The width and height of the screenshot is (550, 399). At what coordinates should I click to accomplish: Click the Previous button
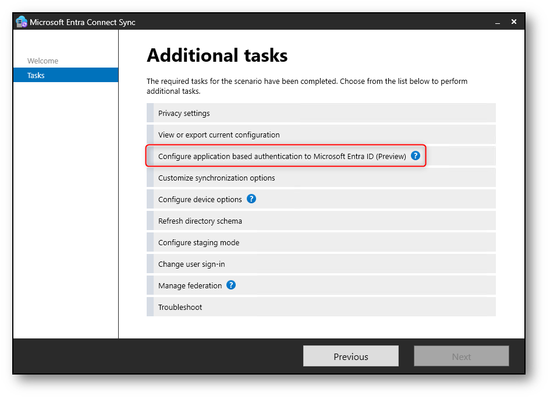(x=351, y=356)
